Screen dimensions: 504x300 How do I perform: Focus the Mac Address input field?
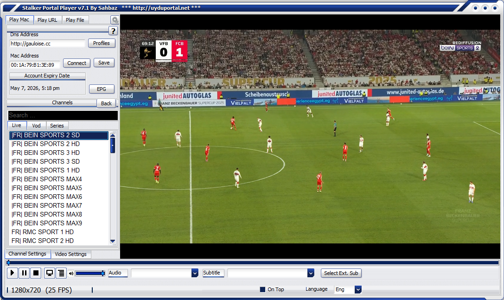[x=35, y=65]
